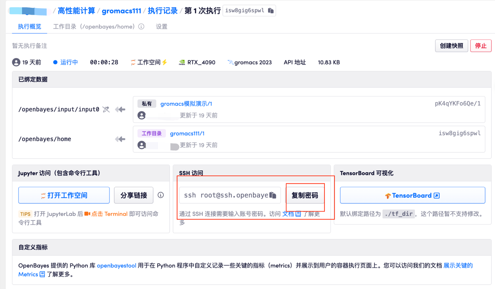Open the gromacs模拟演示/1 dataset link

186,104
